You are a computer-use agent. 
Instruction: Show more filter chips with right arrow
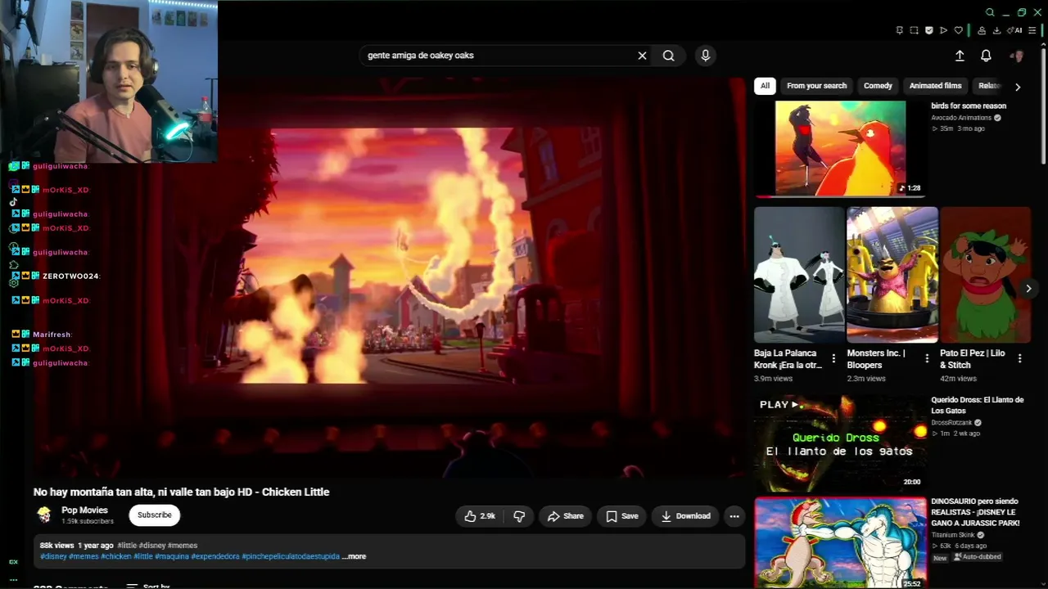1018,87
